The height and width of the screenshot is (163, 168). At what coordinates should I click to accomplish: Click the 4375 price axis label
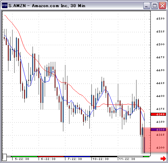[160, 109]
